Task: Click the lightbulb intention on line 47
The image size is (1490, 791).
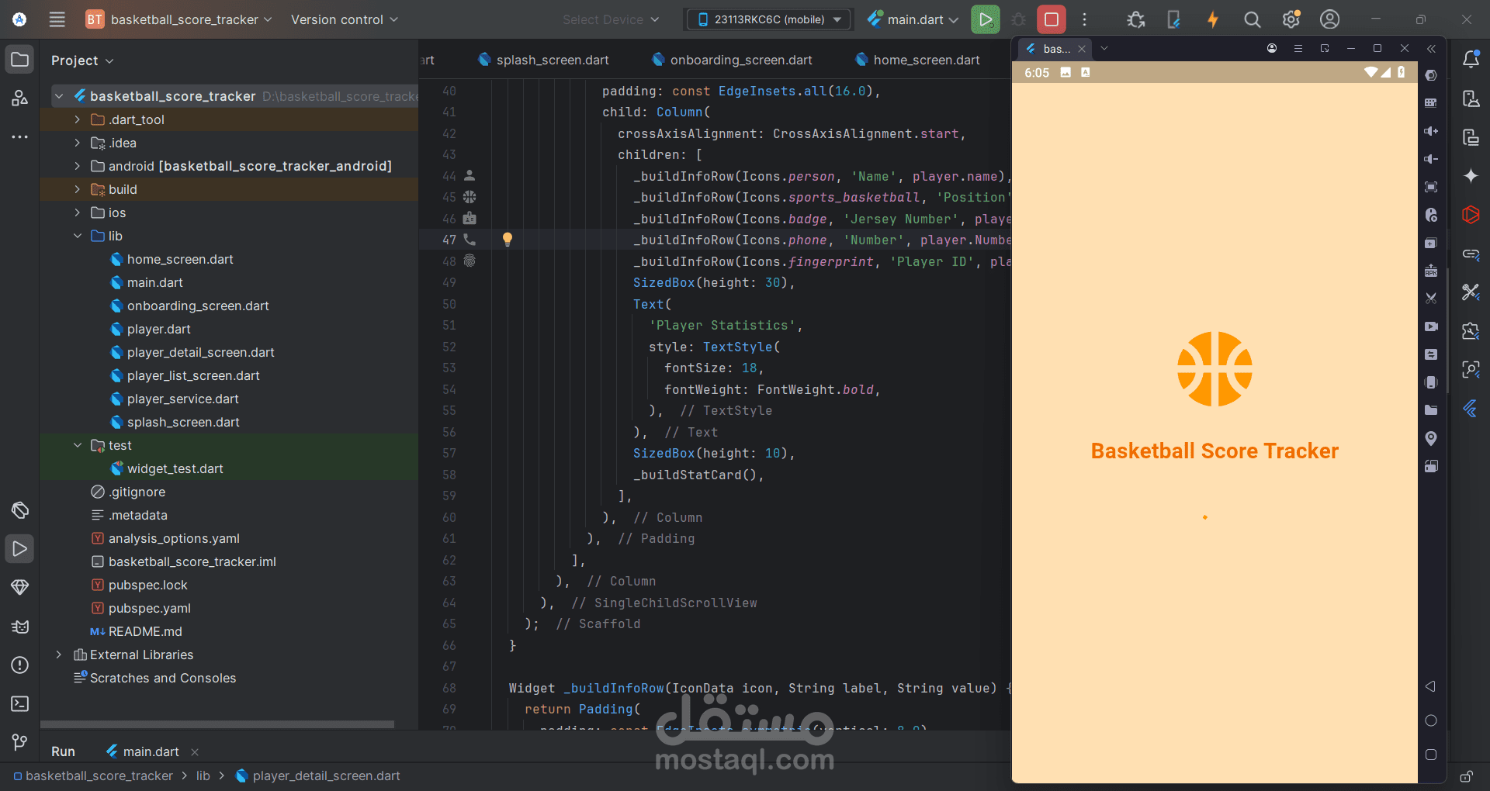Action: click(508, 240)
